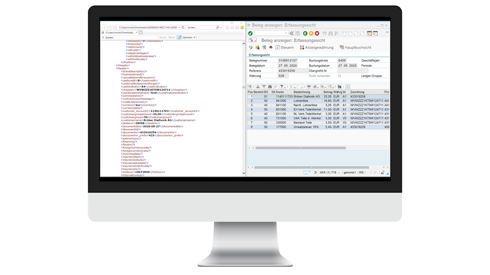Click the green Back arrow icon in SAP
The image size is (490, 275).
coord(305,33)
